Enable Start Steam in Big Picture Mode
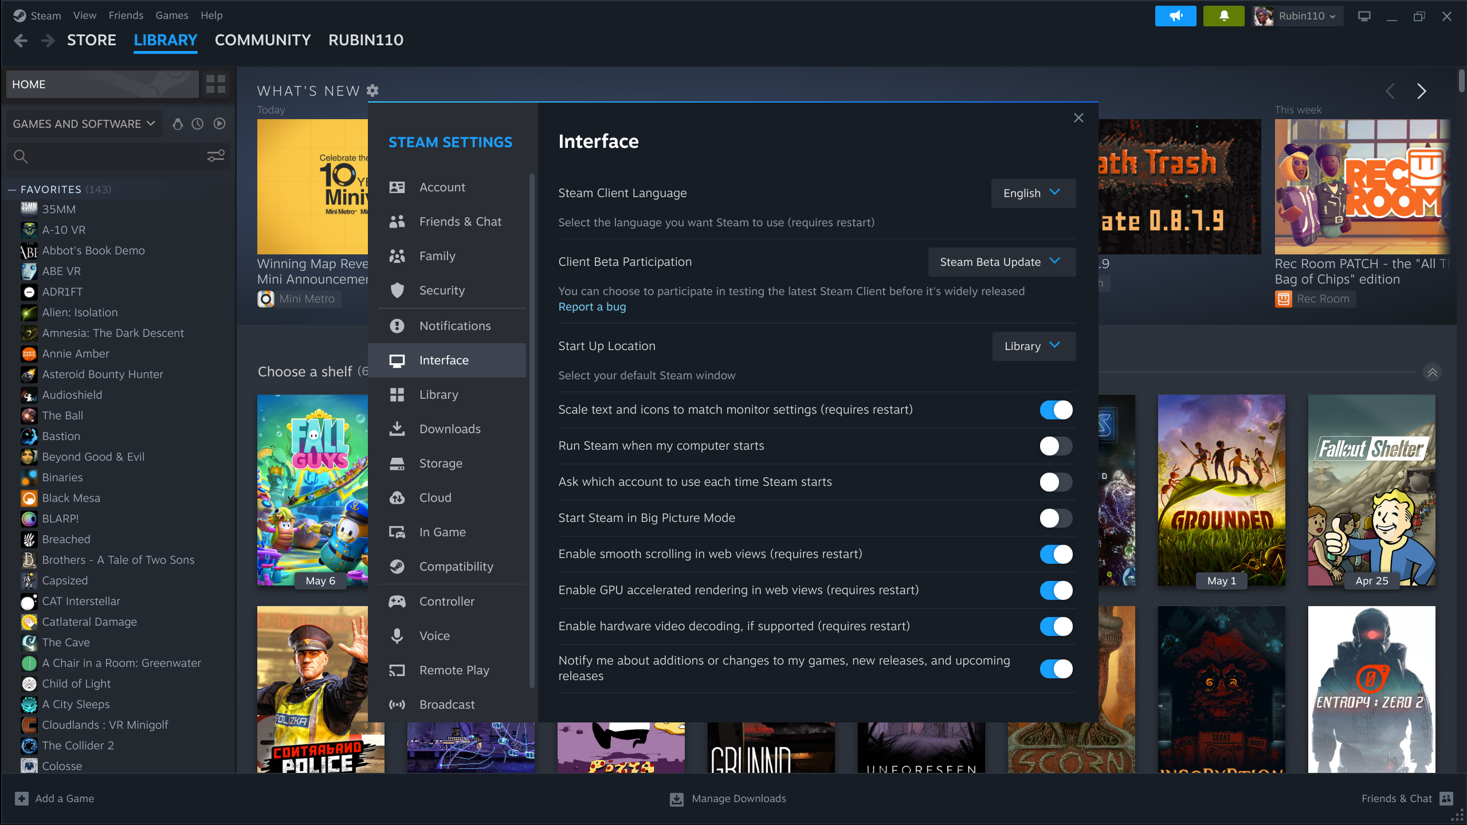 tap(1056, 518)
